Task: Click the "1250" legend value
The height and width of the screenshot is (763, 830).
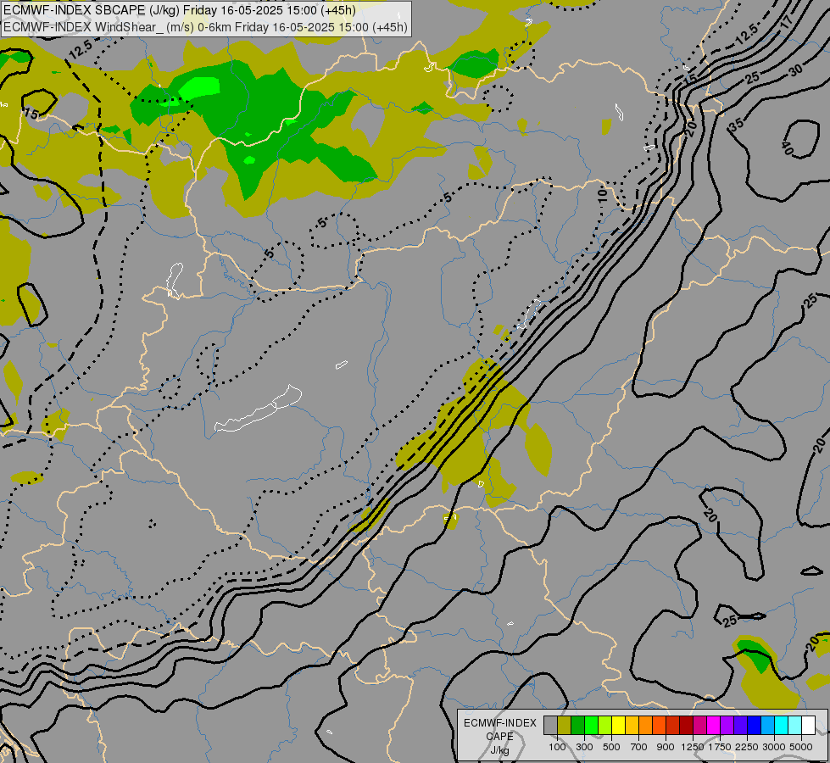Action: coord(693,747)
